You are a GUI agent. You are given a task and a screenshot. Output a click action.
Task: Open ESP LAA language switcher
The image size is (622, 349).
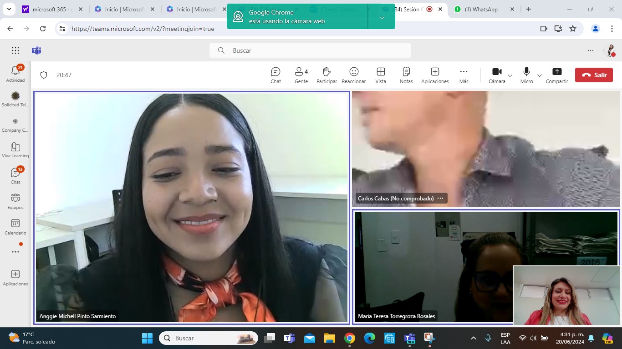click(505, 338)
